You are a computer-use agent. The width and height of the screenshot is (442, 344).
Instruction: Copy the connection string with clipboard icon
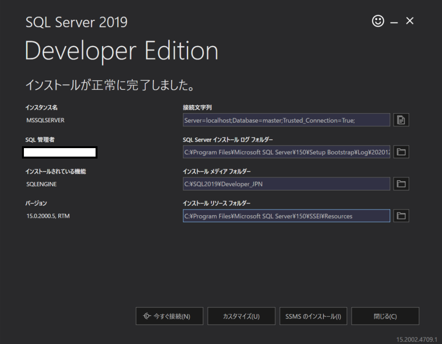[401, 120]
